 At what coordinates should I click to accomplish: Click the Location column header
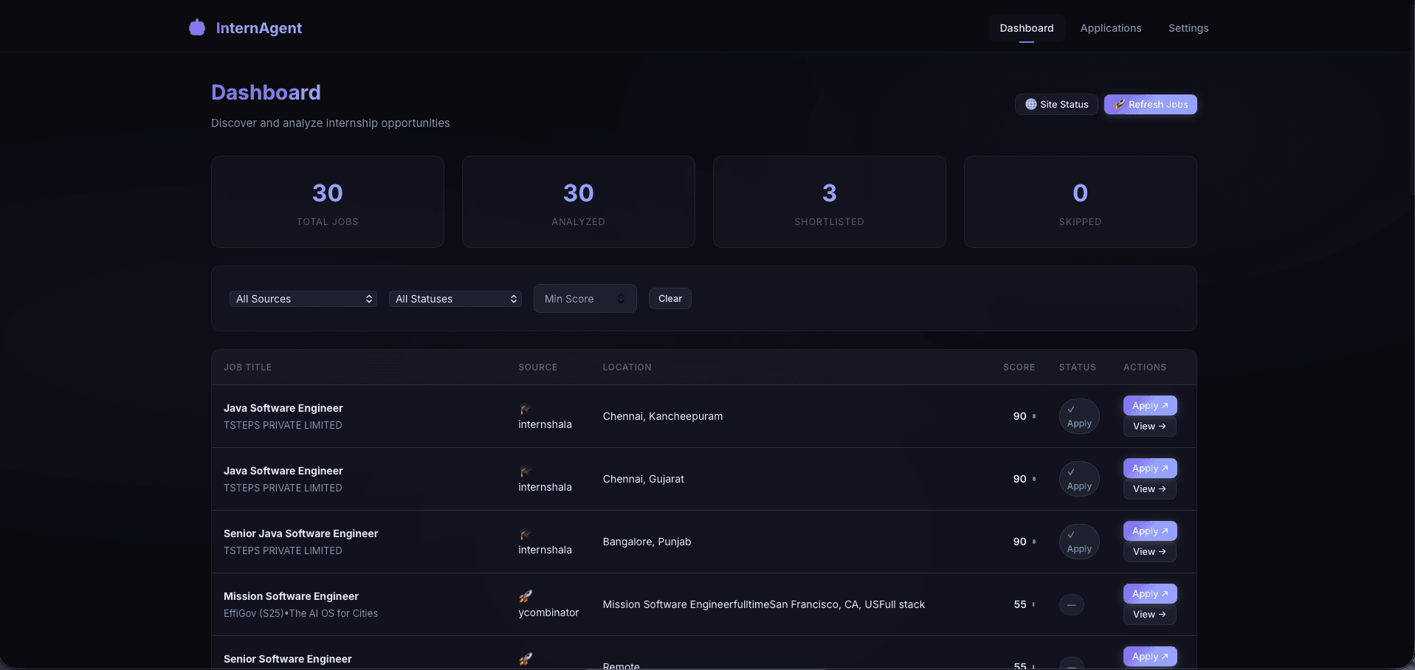(627, 367)
